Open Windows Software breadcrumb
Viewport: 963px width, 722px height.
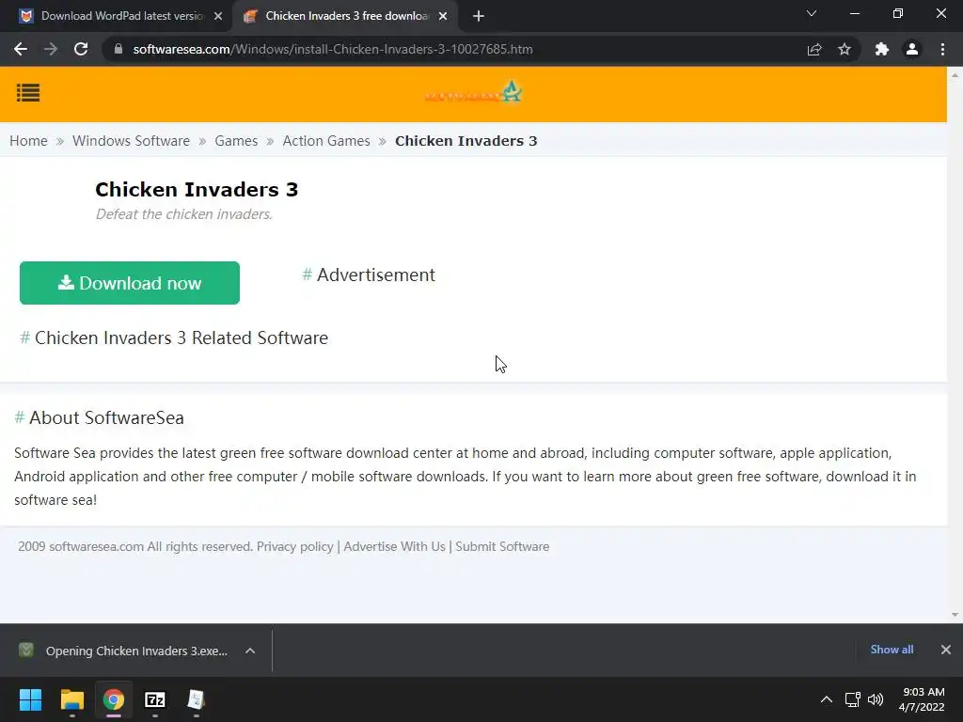tap(131, 141)
